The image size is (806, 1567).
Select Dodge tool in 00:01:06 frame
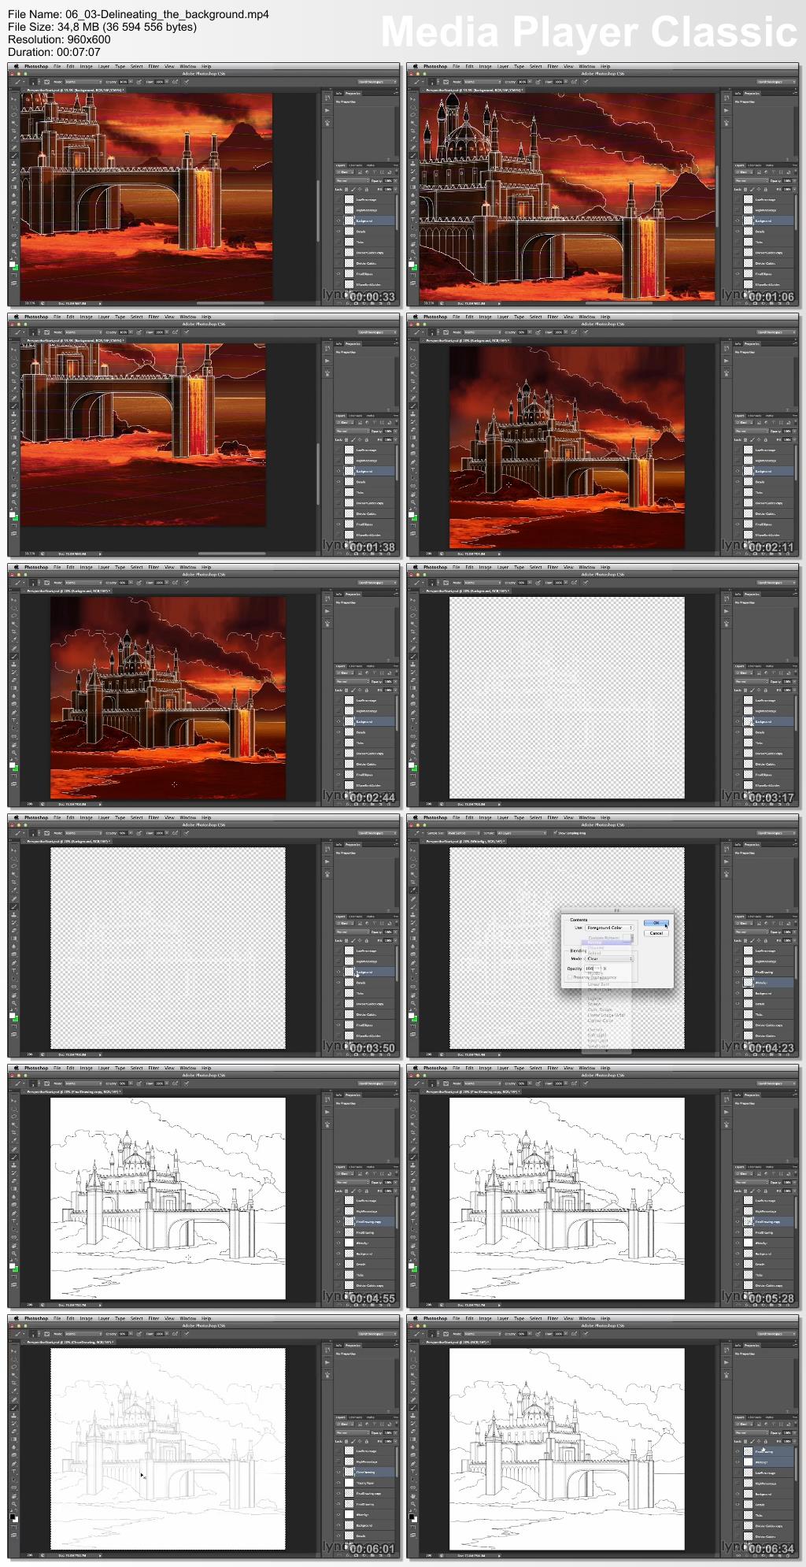412,203
